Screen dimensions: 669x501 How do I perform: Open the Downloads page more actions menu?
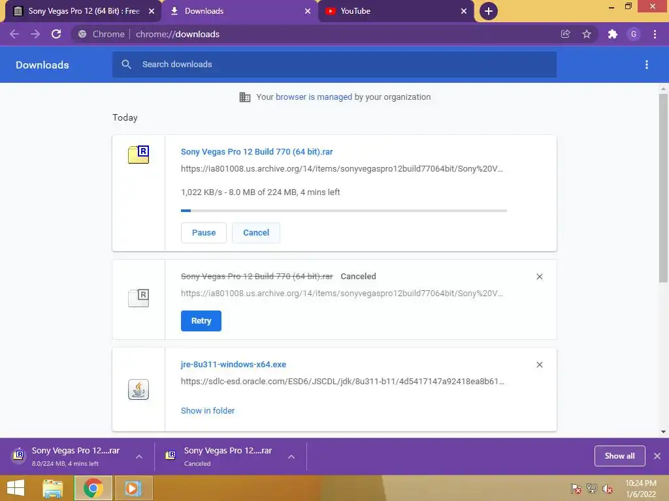pyautogui.click(x=647, y=65)
